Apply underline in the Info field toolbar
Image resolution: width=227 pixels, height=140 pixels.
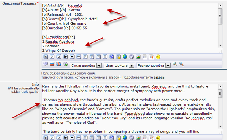click(59, 137)
